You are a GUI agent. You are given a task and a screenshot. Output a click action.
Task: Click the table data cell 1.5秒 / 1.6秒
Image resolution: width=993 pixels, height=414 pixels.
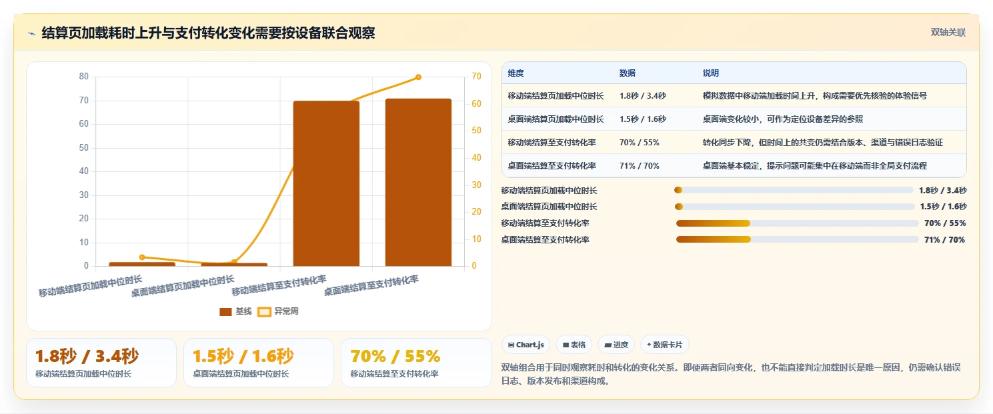[642, 119]
